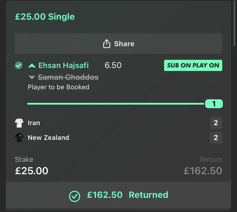Click the vertical scrollbar on the right

(x=235, y=23)
